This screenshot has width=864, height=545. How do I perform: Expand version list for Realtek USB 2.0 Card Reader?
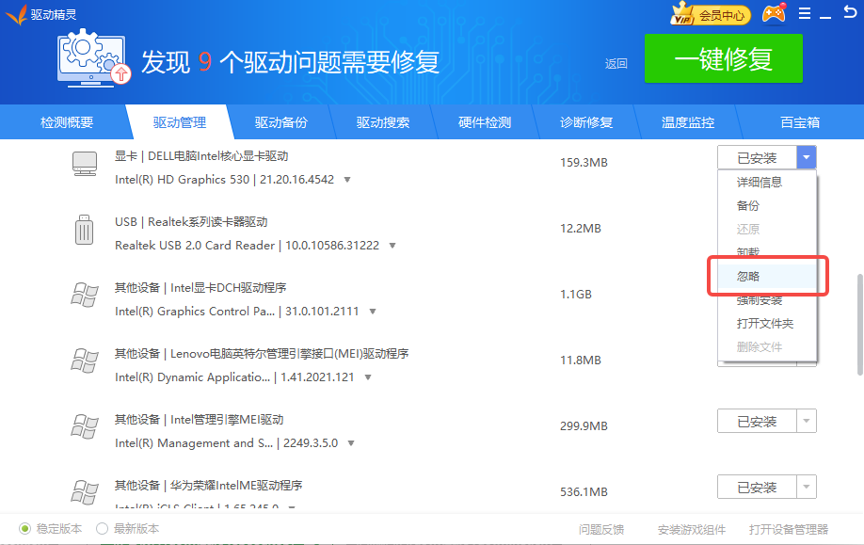tap(392, 246)
